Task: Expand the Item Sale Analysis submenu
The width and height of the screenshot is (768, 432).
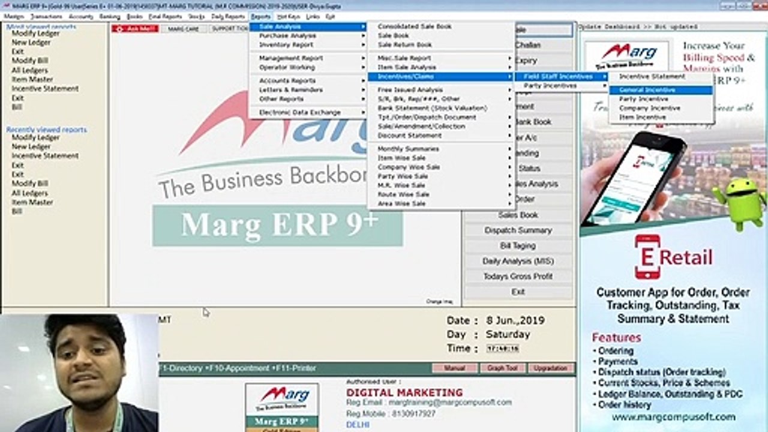Action: (x=441, y=67)
